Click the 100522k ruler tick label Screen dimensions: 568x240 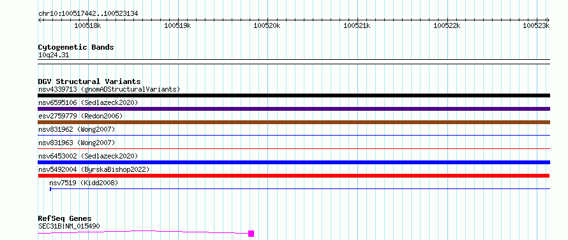447,25
